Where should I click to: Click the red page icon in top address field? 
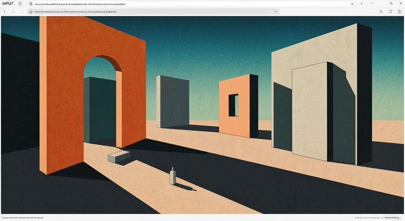click(x=31, y=4)
